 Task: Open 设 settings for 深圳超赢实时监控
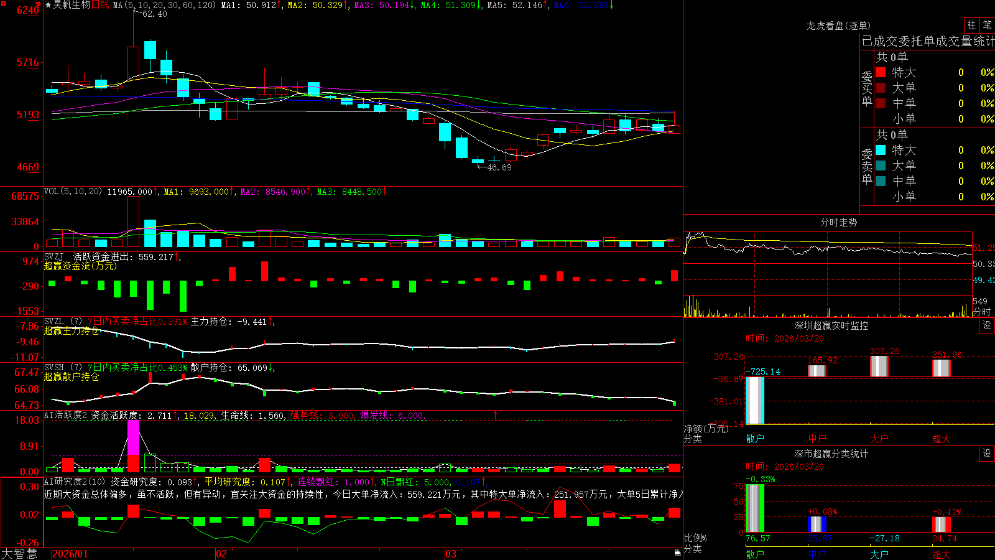(987, 325)
